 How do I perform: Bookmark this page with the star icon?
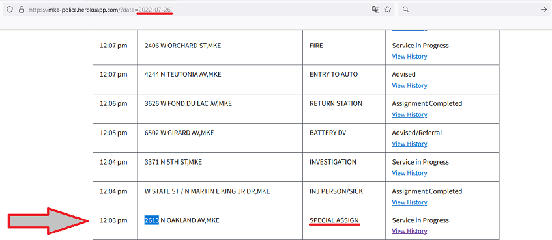click(388, 10)
